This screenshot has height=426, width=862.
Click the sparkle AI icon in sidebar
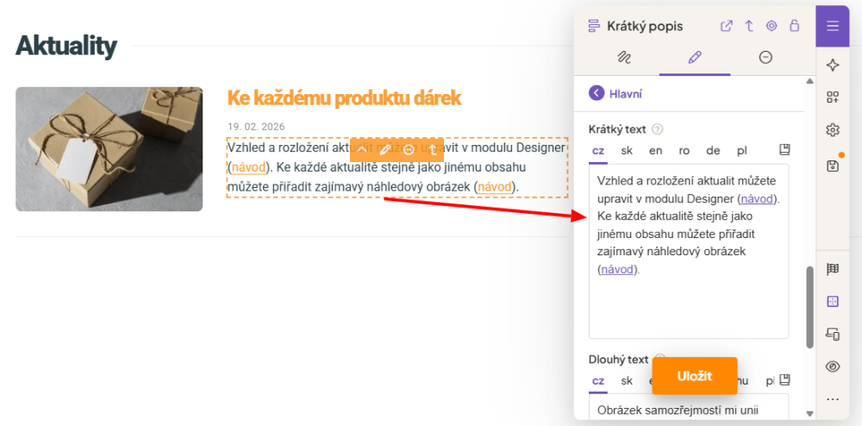[832, 66]
